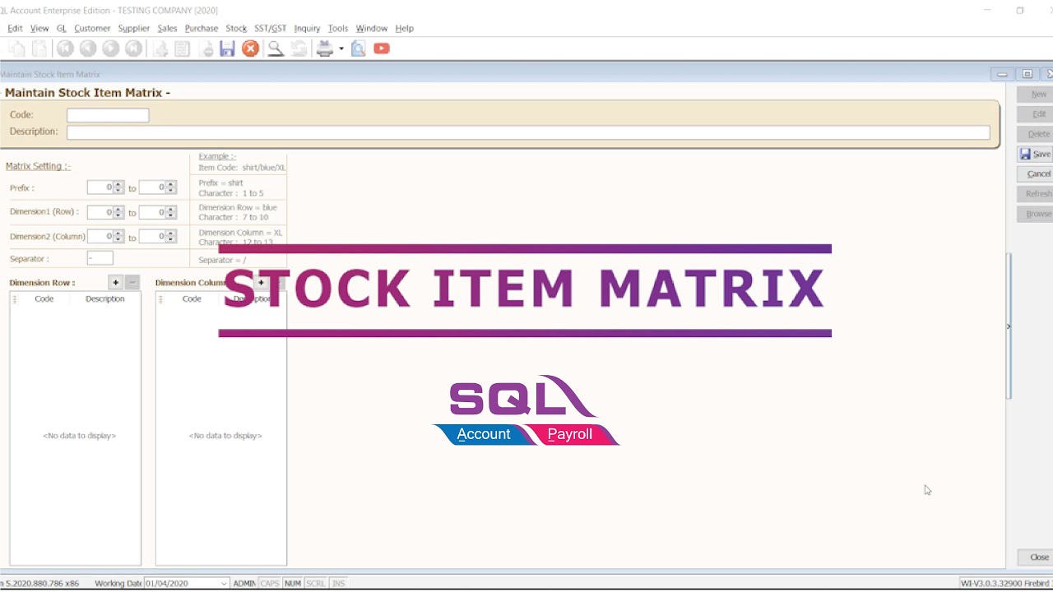The width and height of the screenshot is (1053, 592).
Task: Click Prefix end value stepper arrows
Action: 171,187
